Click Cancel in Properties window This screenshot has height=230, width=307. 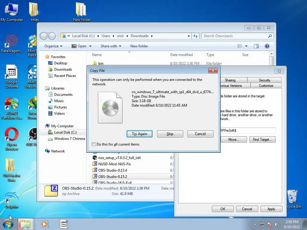(247, 209)
